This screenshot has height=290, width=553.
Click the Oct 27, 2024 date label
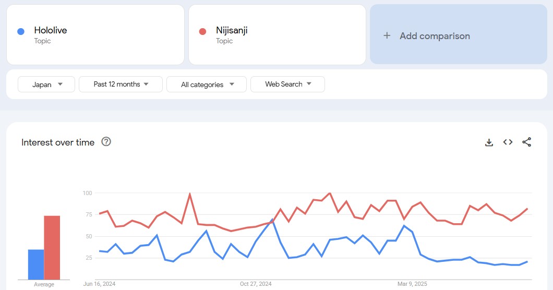[x=256, y=284]
